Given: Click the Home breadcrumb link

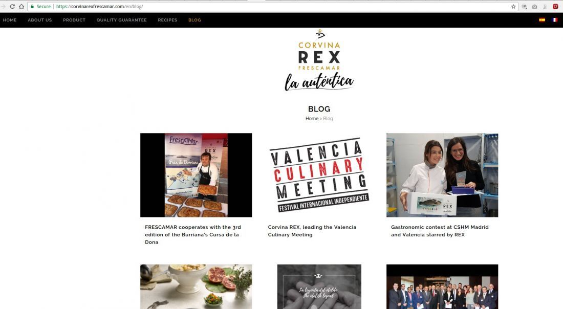Looking at the screenshot, I should [312, 118].
